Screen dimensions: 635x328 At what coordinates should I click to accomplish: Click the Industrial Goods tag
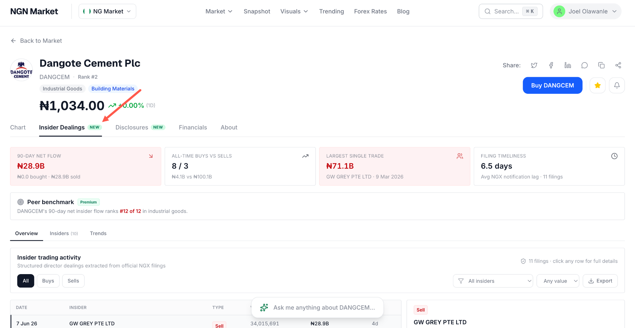pyautogui.click(x=62, y=89)
